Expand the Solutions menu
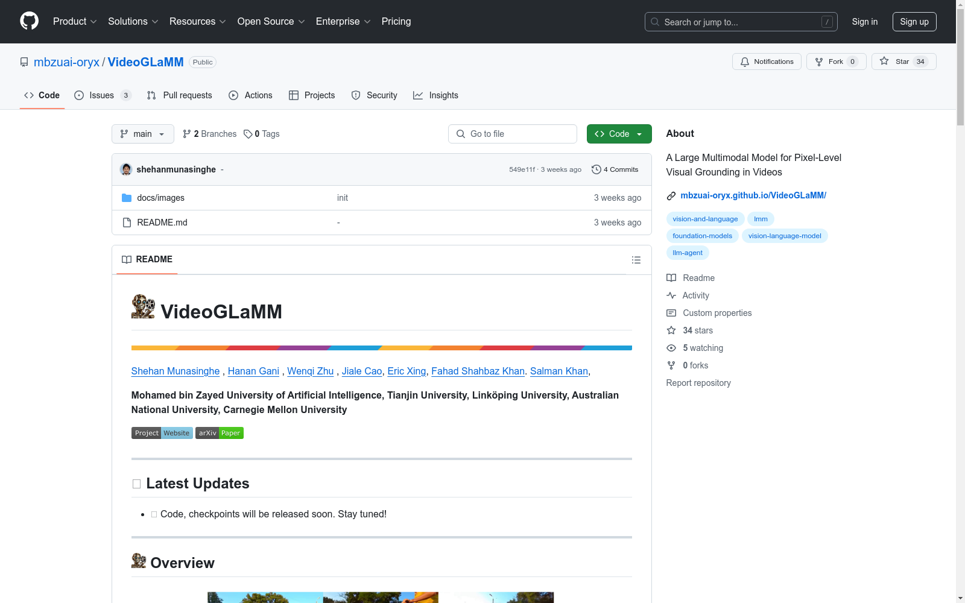The image size is (965, 603). coord(133,21)
